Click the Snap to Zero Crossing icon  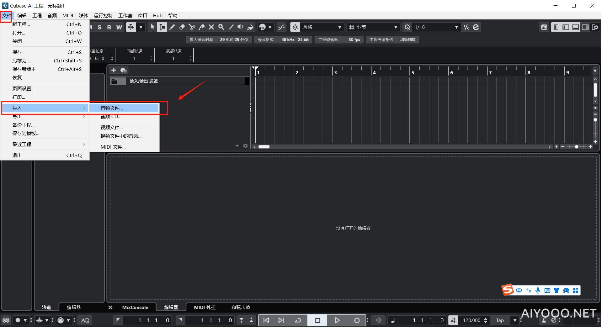point(281,27)
